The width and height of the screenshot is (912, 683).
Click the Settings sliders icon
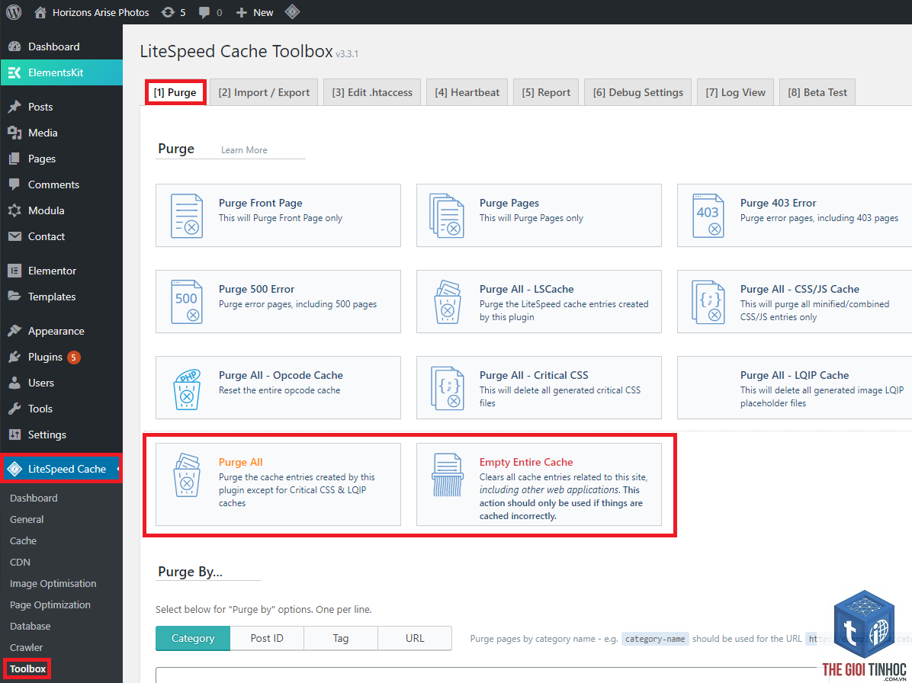(x=14, y=434)
